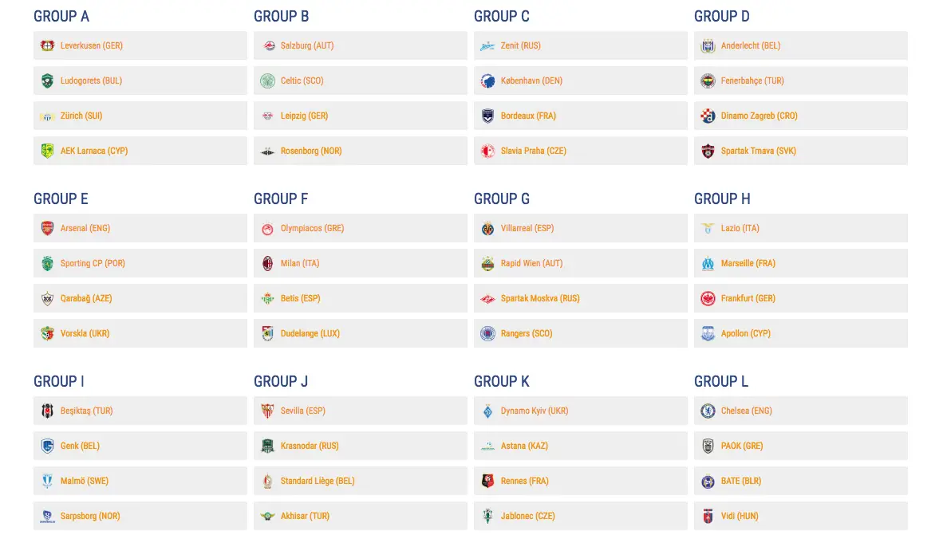Click the Leverkusen club crest icon
Image resolution: width=943 pixels, height=535 pixels.
47,45
